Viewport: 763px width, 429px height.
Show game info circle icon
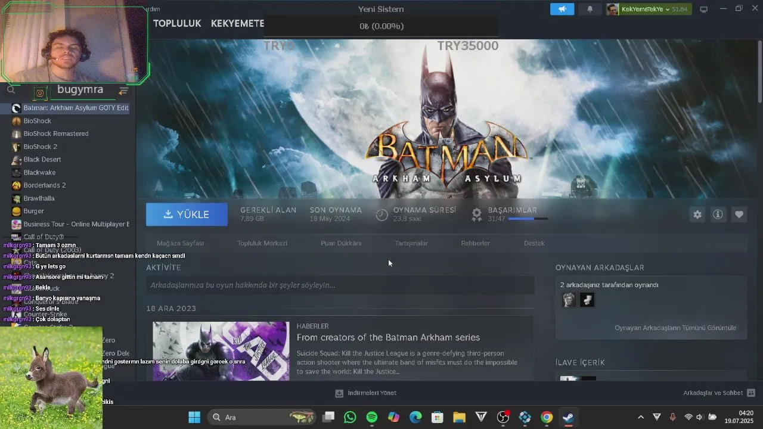[x=718, y=214]
